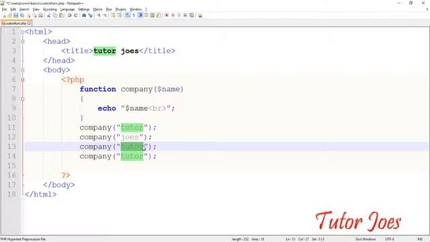
Task: Open the Plugins menu
Action: pos(121,9)
